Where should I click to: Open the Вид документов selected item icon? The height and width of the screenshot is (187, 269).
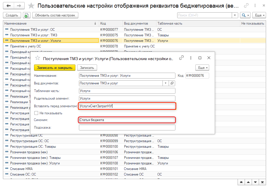[172, 83]
